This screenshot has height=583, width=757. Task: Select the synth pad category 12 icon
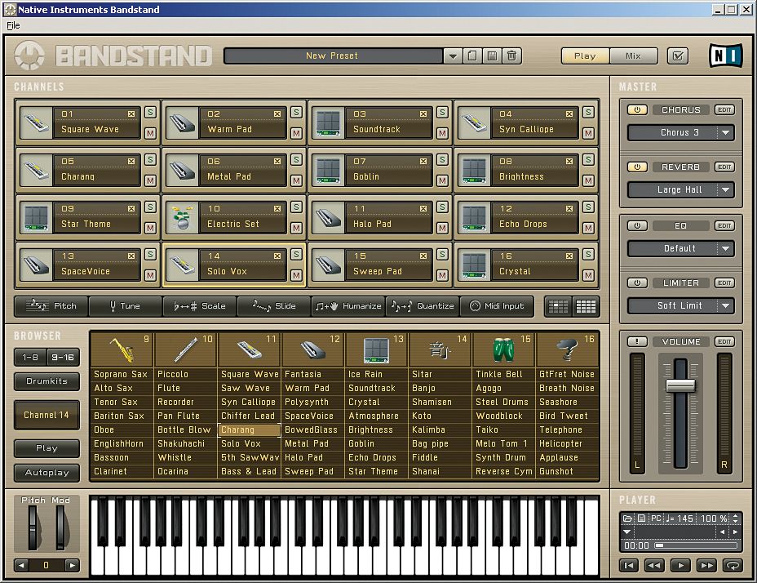click(313, 349)
